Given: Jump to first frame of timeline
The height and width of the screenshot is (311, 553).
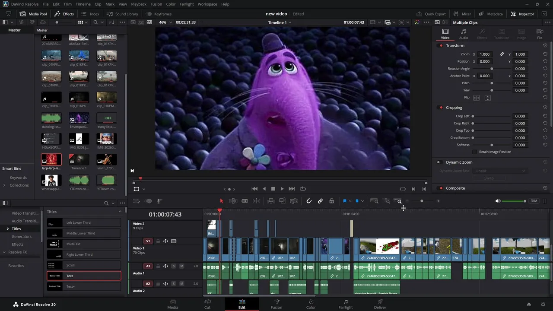Looking at the screenshot, I should point(254,189).
